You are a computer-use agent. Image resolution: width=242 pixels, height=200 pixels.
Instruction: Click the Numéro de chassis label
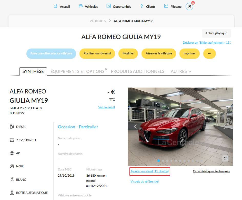[70, 154]
